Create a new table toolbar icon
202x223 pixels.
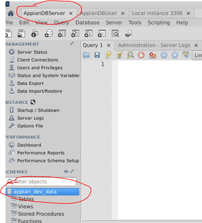pos(62,33)
